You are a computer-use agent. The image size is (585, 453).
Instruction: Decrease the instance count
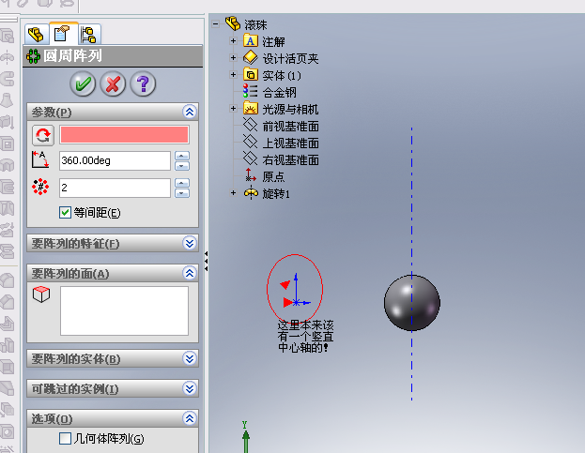pos(182,192)
